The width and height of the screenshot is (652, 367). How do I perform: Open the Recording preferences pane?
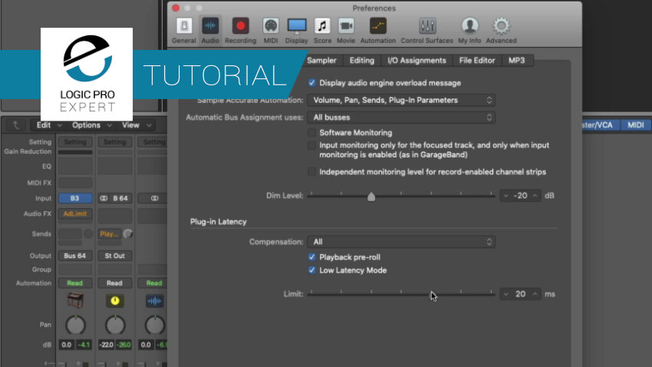[240, 31]
